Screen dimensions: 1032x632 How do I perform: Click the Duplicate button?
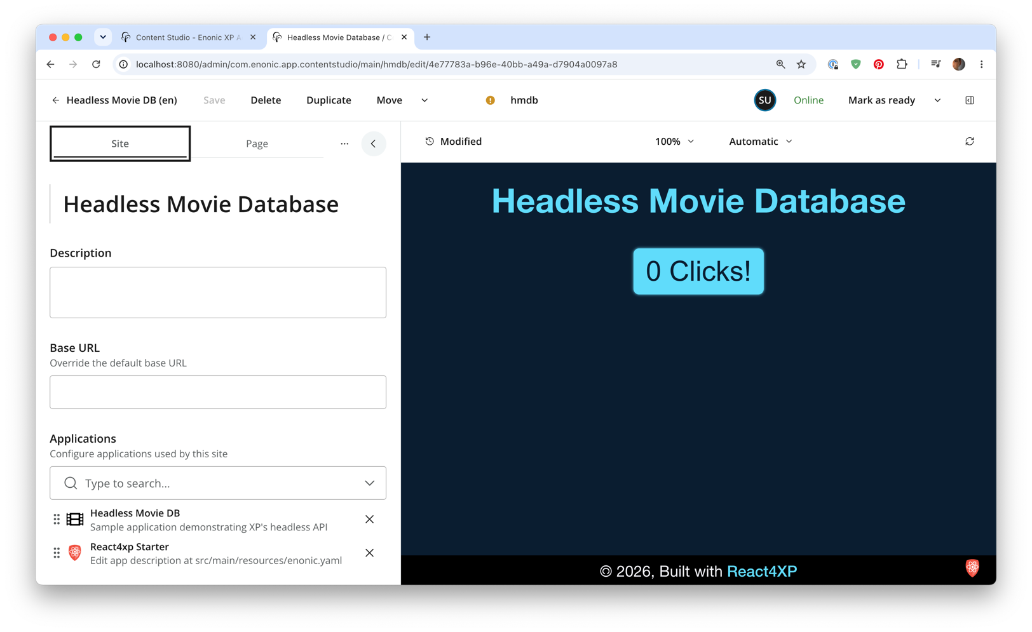coord(329,100)
